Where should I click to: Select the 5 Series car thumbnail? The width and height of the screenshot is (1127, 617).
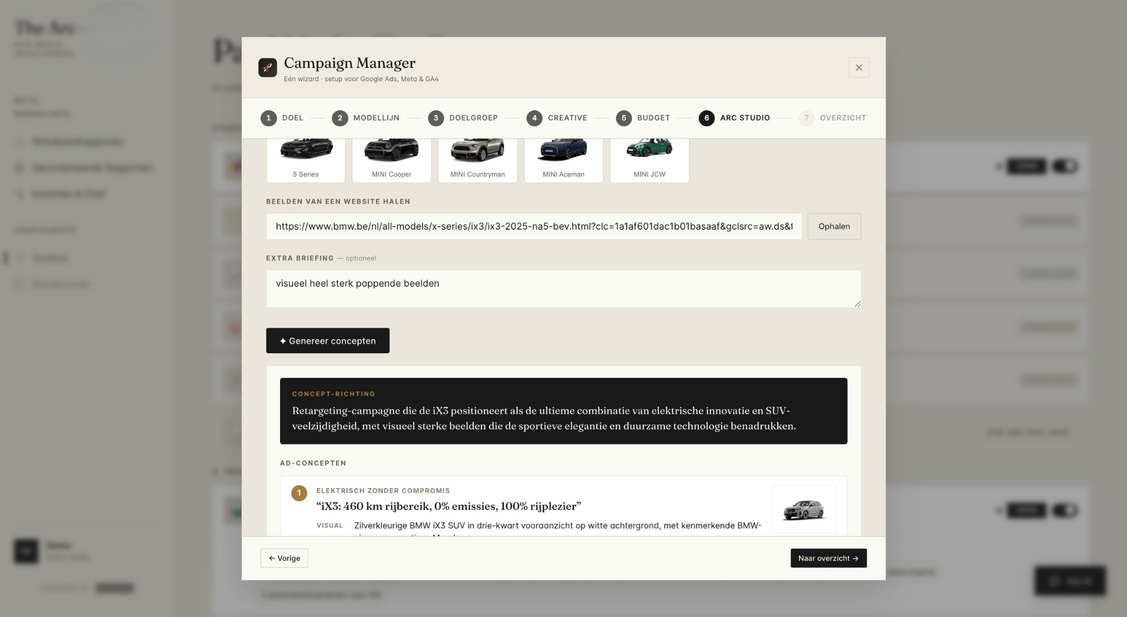click(305, 160)
